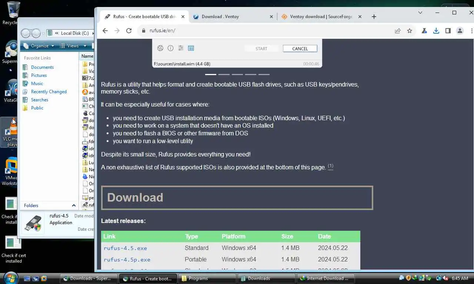Click Rufus screenshot CANCEL button image

click(300, 48)
